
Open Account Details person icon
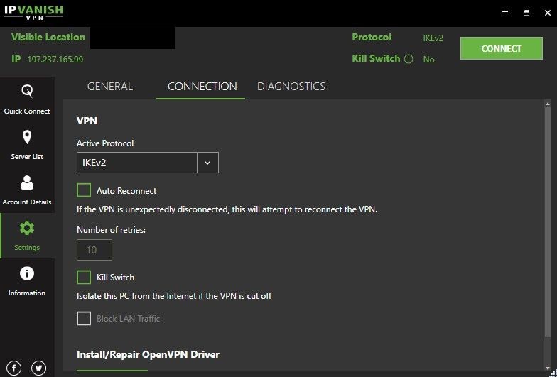(27, 183)
